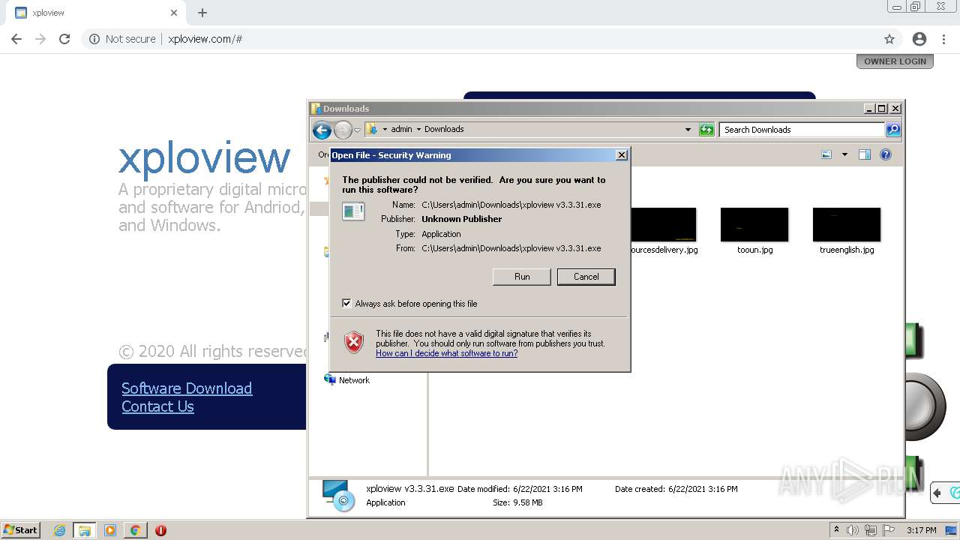This screenshot has width=960, height=540.
Task: Open a new Chrome tab
Action: (202, 13)
